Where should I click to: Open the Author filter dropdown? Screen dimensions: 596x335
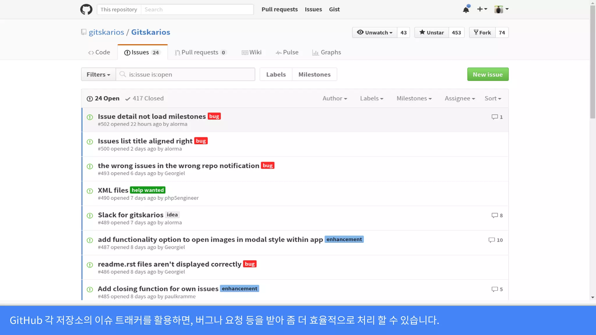(x=335, y=99)
